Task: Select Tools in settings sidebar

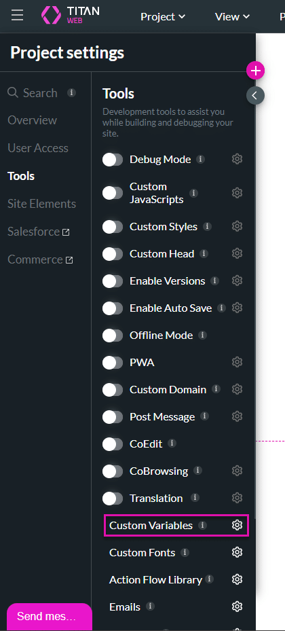Action: [21, 175]
